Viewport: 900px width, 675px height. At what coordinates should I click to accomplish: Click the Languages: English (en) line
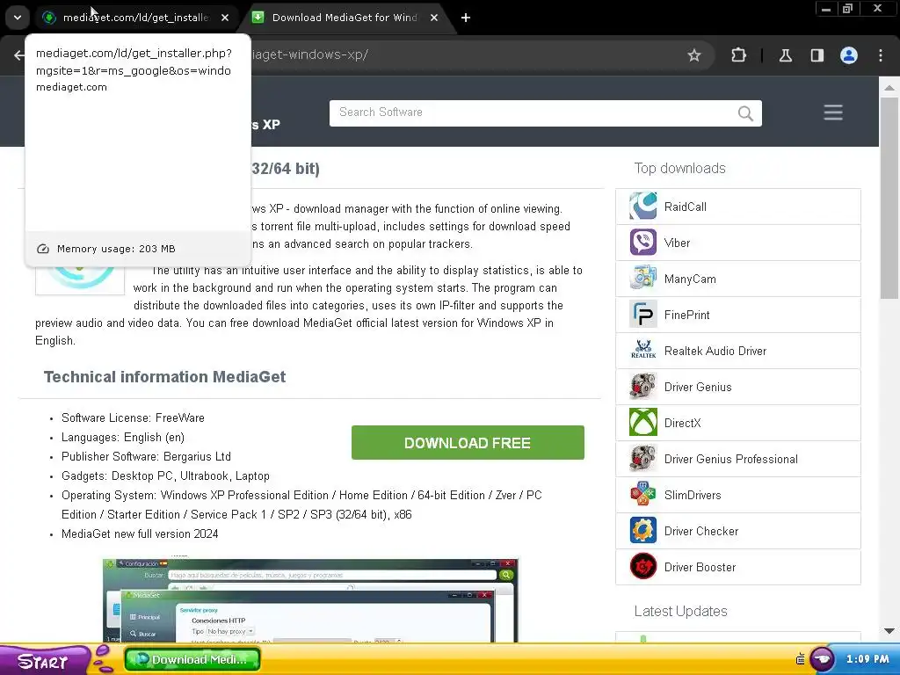click(123, 438)
